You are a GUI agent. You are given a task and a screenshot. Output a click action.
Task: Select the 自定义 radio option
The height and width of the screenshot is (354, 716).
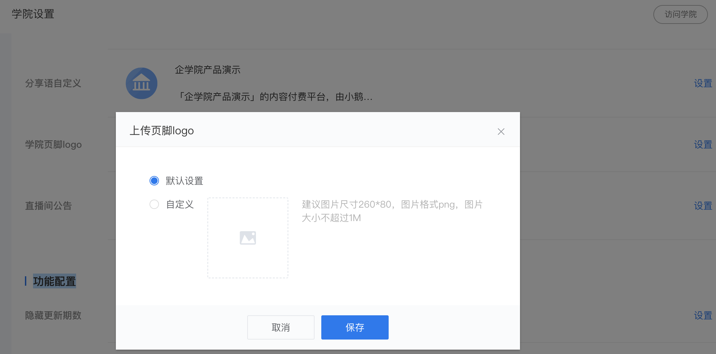coord(154,204)
